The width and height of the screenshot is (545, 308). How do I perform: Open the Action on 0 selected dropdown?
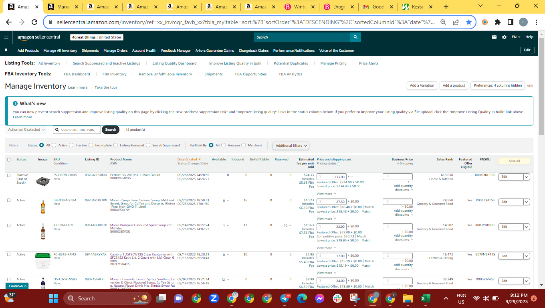pyautogui.click(x=26, y=130)
